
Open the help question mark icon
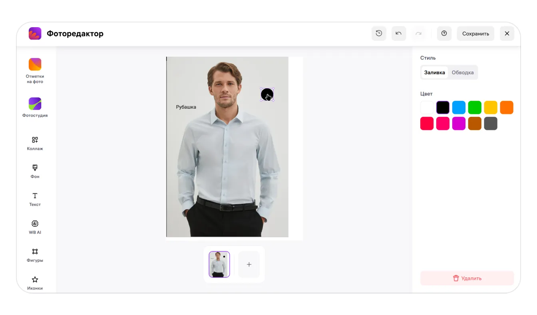tap(444, 34)
